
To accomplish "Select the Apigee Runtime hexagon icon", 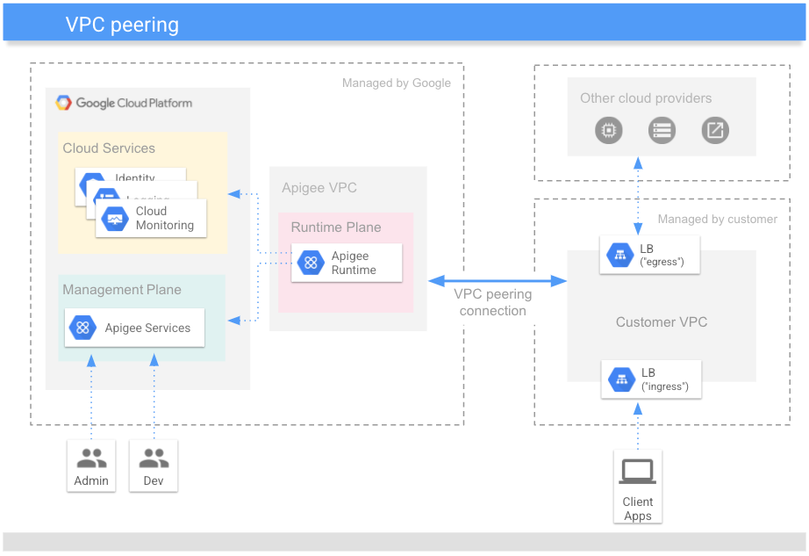I will [x=311, y=262].
